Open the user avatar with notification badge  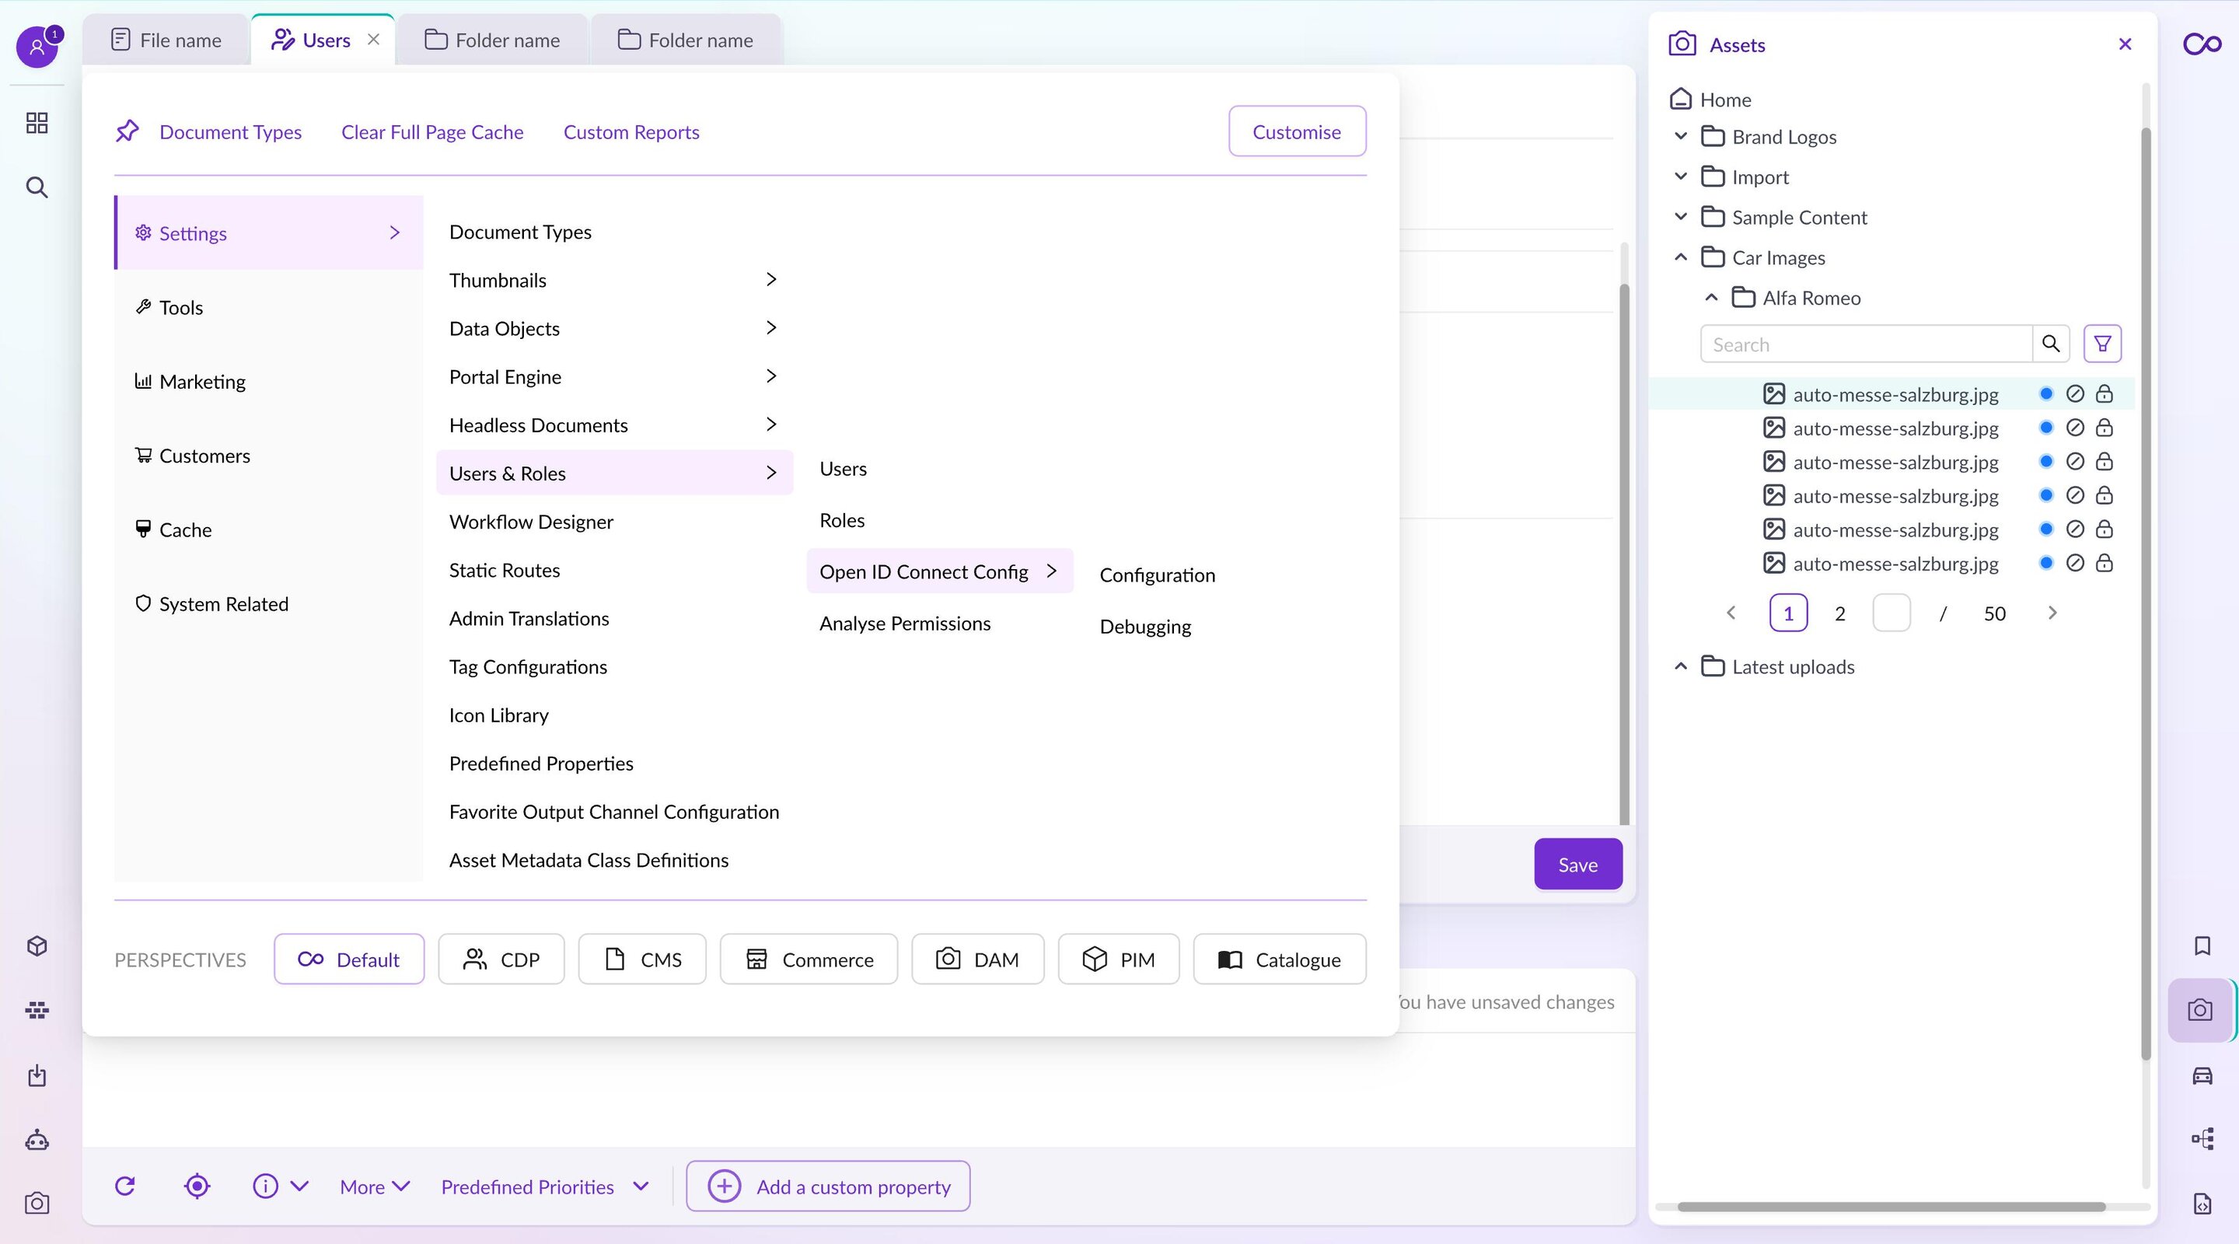click(37, 46)
